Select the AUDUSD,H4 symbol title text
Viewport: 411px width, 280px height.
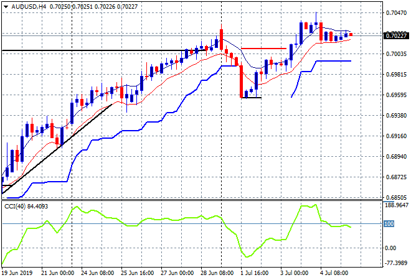29,7
